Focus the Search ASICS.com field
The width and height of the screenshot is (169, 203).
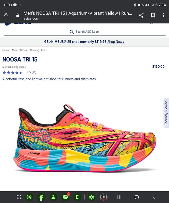[x=84, y=32]
